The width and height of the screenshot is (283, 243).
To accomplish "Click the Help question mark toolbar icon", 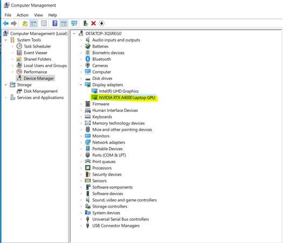I will 55,23.
